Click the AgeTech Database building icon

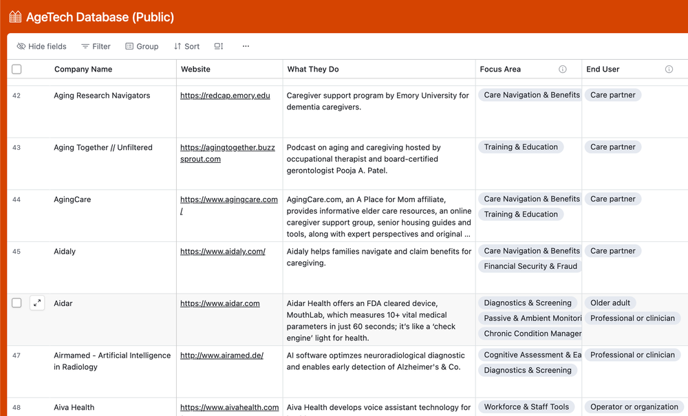pos(15,17)
